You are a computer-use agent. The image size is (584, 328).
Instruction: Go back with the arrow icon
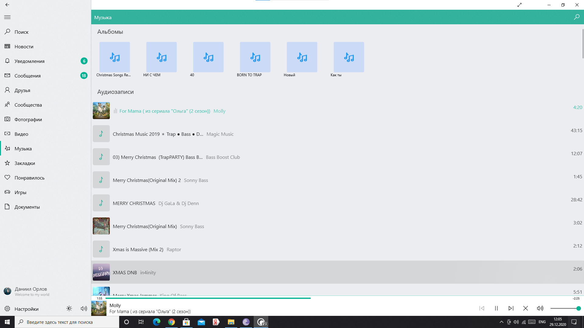(x=7, y=5)
